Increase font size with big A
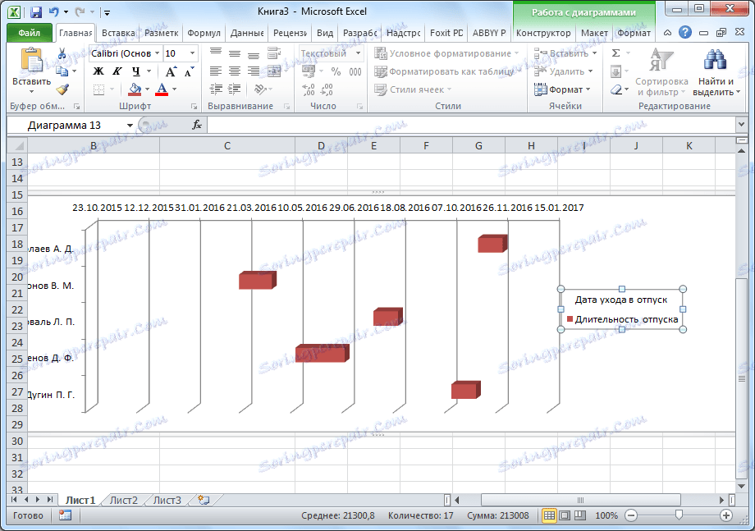Viewport: 755px width, 531px height. tap(171, 71)
